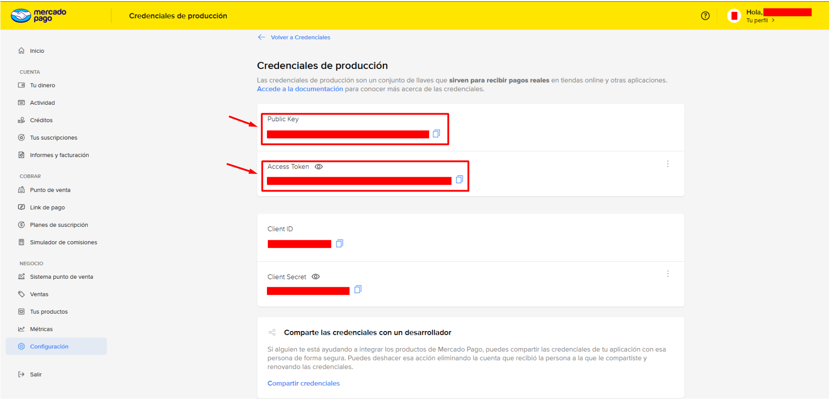
Task: Click the Planes de suscripción icon
Action: tap(21, 225)
